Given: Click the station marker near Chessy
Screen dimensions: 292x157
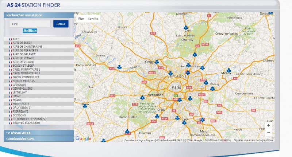Looking at the screenshot, I should point(212,88).
